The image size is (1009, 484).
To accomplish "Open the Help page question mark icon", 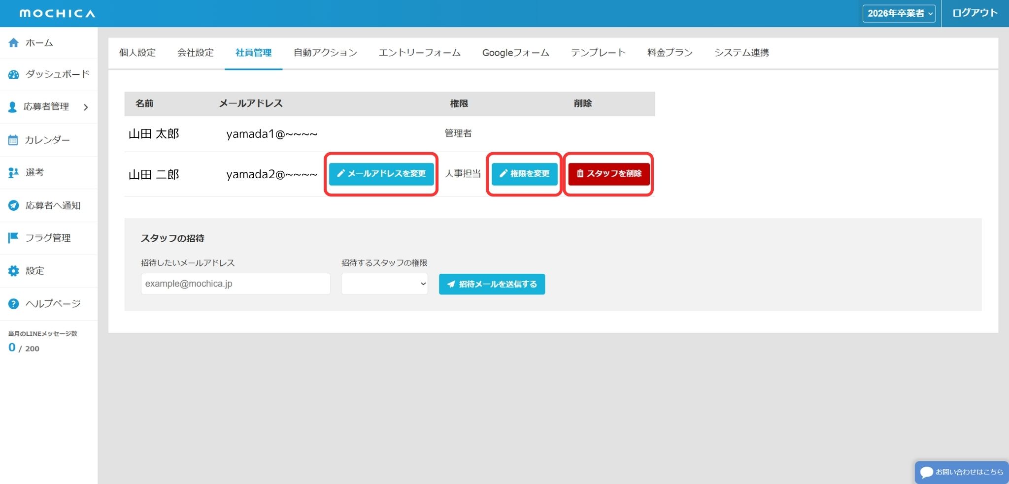I will click(13, 304).
